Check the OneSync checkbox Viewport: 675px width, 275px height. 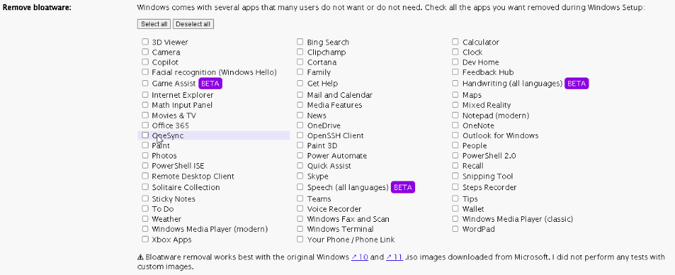pyautogui.click(x=145, y=135)
